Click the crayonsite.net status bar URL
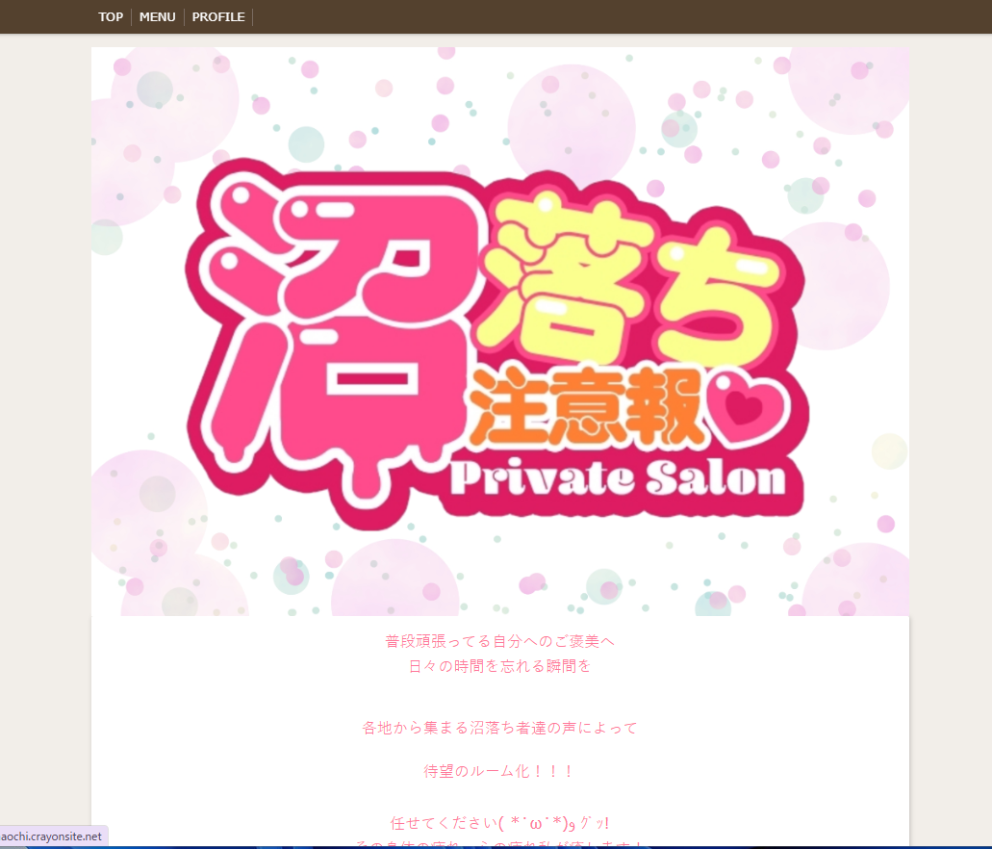The height and width of the screenshot is (849, 992). click(x=52, y=836)
